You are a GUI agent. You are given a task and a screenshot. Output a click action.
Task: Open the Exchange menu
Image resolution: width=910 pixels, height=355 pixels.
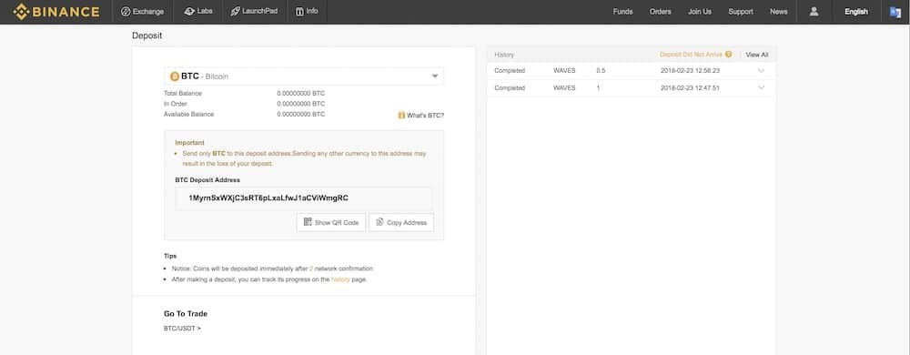coord(142,12)
